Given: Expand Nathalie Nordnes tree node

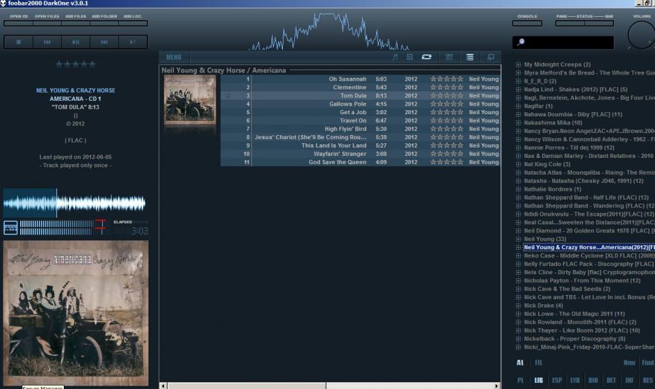Looking at the screenshot, I should click(518, 189).
